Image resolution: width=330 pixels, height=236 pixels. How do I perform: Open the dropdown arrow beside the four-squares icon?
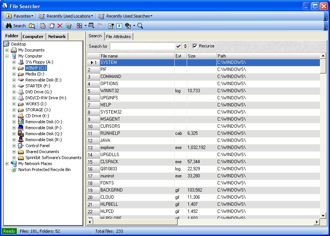click(85, 26)
